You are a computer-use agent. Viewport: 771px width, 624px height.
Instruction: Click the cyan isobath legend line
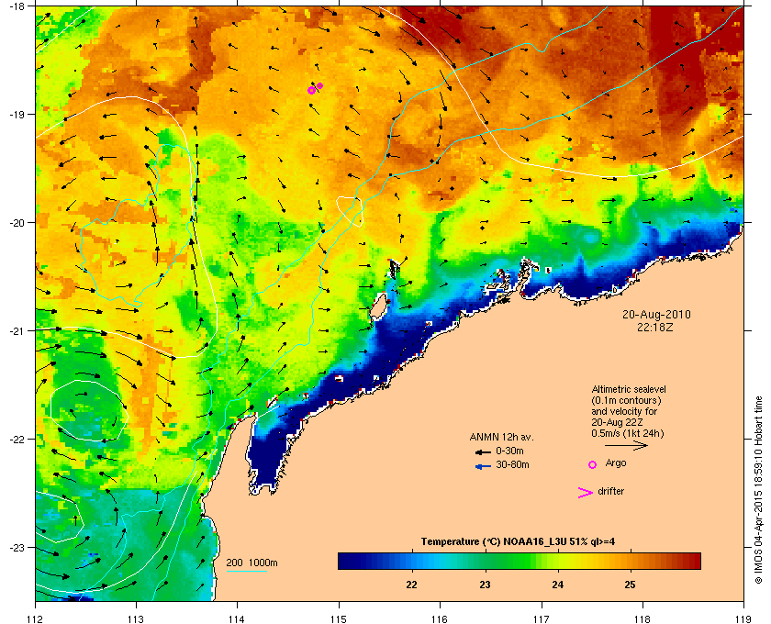(246, 571)
